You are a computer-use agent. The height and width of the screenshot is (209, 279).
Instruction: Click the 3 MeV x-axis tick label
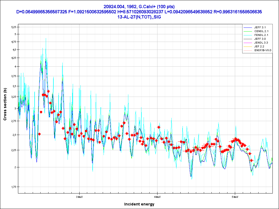point(79,196)
